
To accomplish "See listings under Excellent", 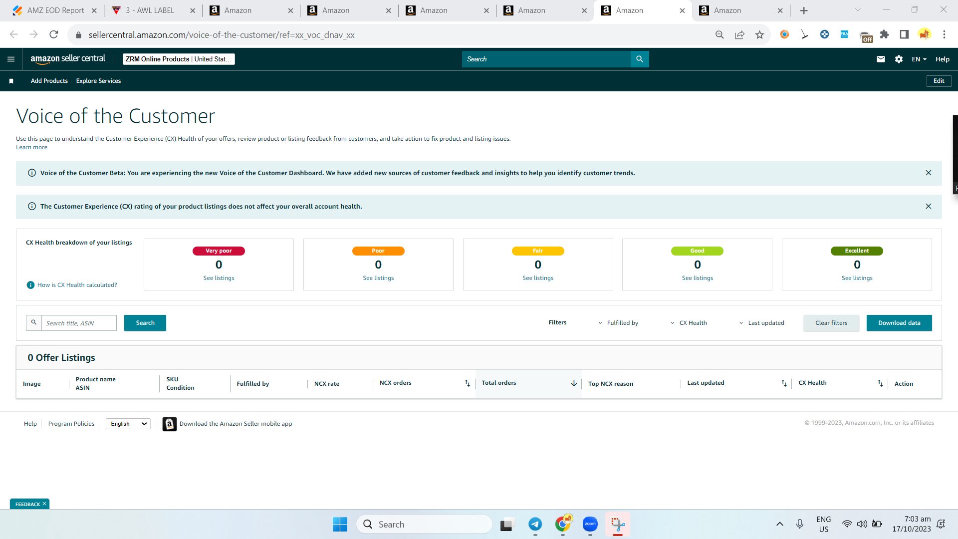I will pos(857,278).
